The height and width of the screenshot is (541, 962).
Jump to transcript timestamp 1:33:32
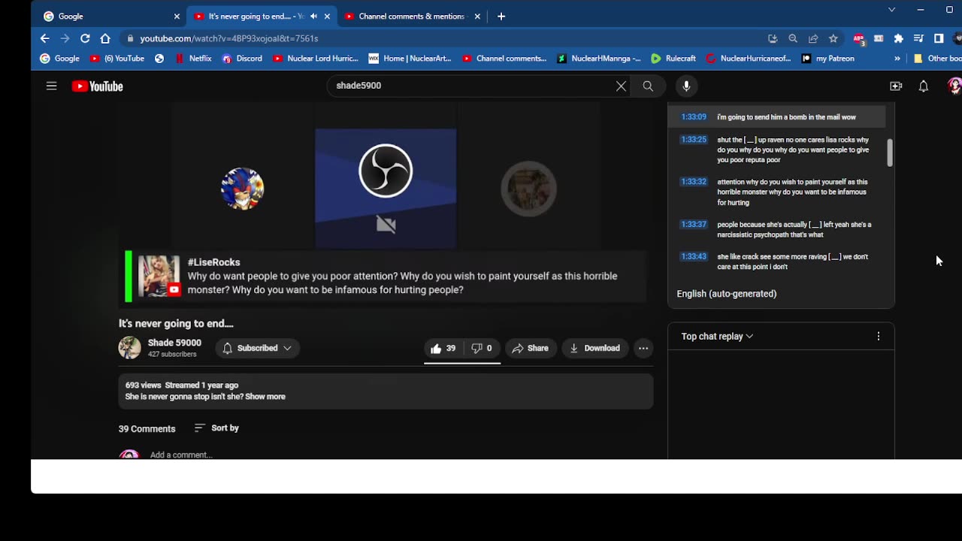(x=694, y=181)
